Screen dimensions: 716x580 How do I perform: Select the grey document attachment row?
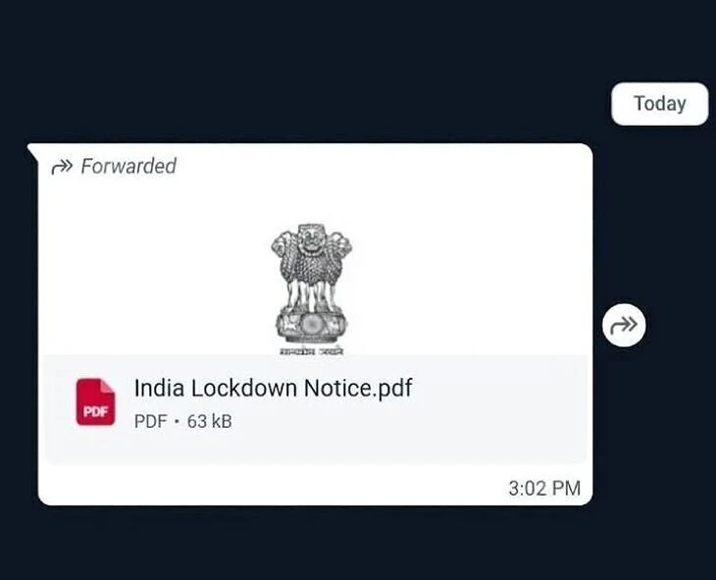[315, 409]
